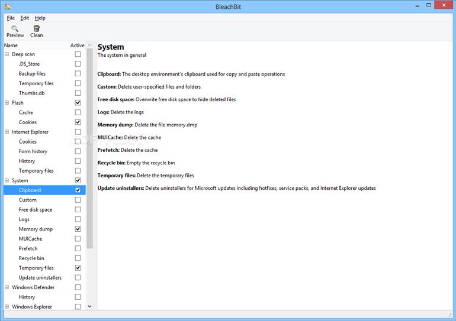Collapse the Internet Explorer group
This screenshot has width=456, height=321.
[x=7, y=132]
